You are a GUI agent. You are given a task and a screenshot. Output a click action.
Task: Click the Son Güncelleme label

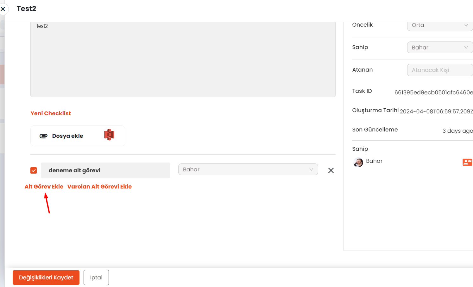[375, 130]
